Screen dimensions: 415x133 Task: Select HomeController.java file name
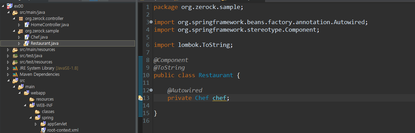50,25
